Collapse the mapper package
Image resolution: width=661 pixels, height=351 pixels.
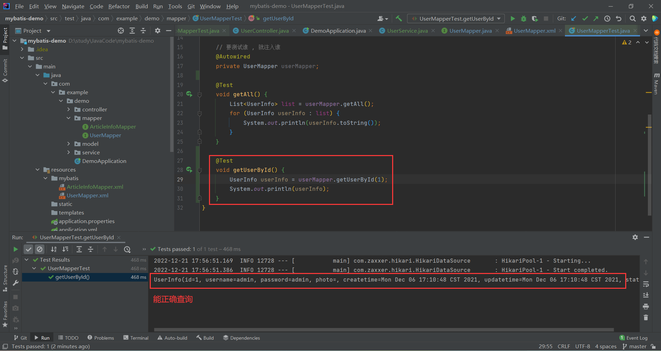click(69, 118)
